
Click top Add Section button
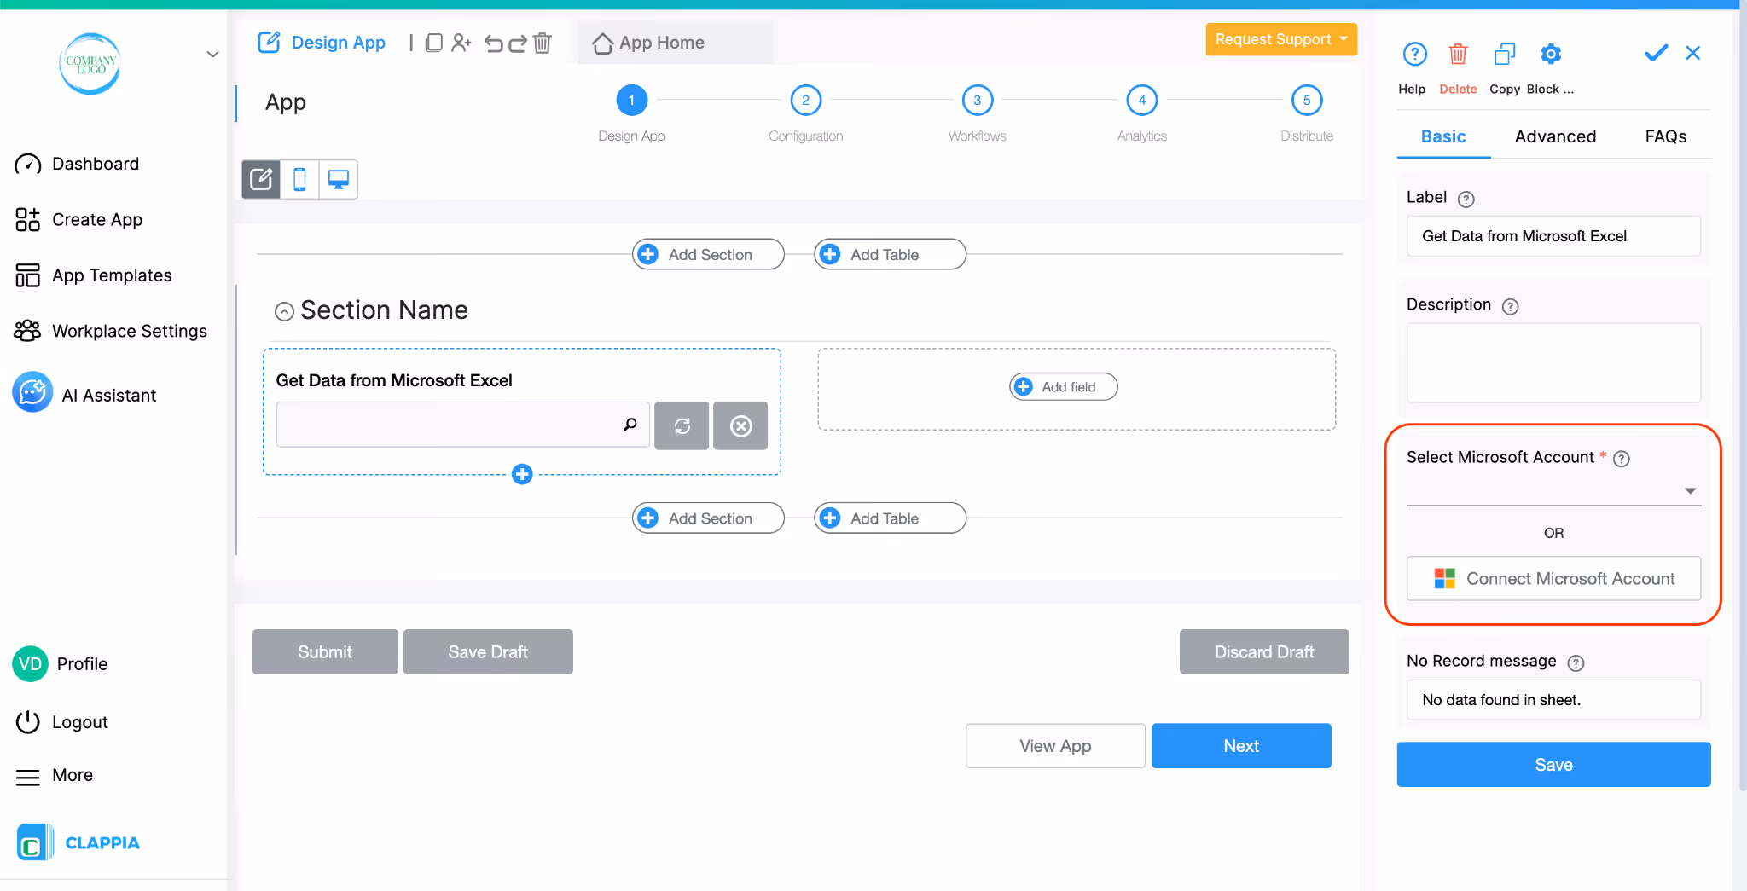pos(708,254)
